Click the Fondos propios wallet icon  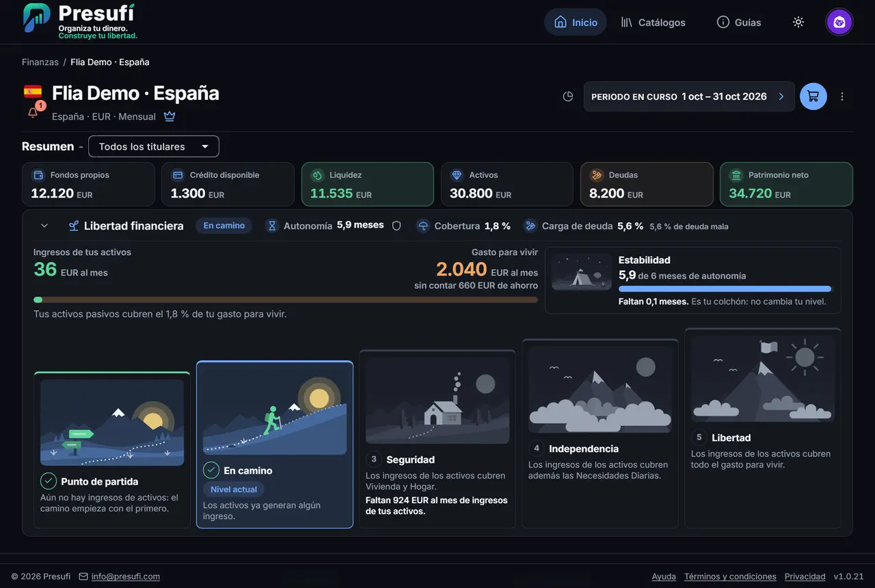39,175
